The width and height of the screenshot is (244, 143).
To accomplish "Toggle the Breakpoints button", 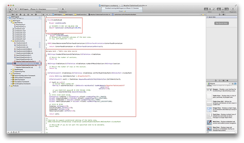I will click(63, 9).
